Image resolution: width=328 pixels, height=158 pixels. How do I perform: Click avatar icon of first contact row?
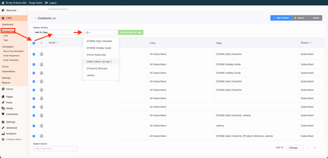[41, 54]
